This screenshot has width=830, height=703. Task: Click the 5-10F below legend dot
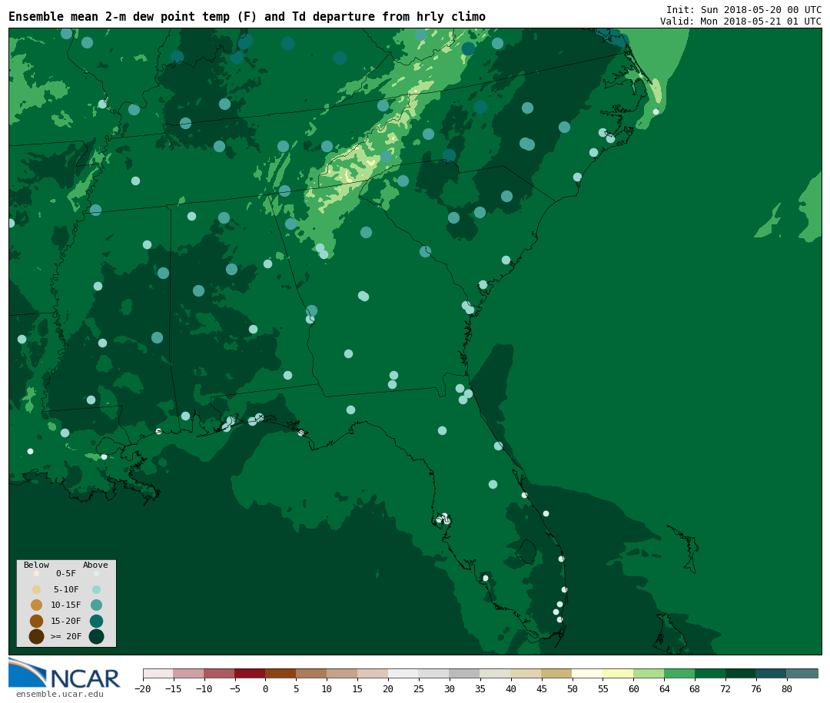coord(37,590)
